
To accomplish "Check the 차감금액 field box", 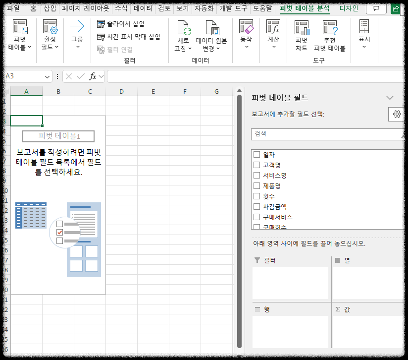I will 256,206.
